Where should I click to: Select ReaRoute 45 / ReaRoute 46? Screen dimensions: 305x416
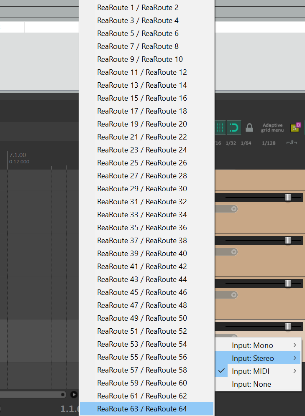click(147, 292)
